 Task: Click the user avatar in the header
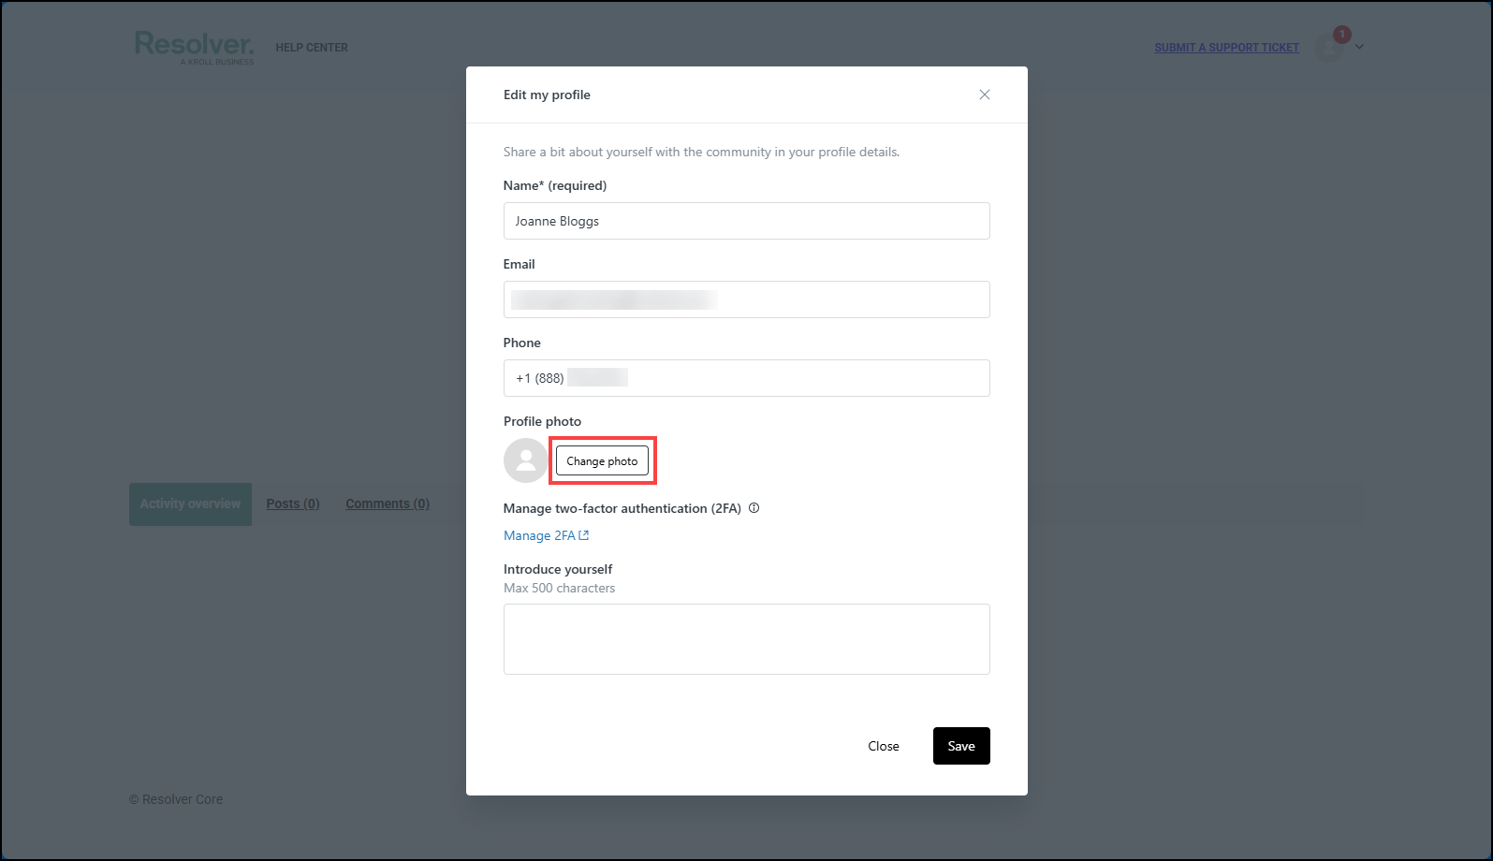(x=1328, y=48)
